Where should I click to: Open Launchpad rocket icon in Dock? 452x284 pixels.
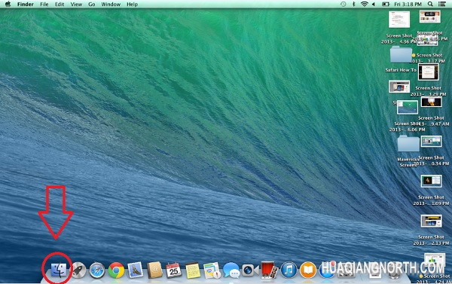pyautogui.click(x=78, y=270)
